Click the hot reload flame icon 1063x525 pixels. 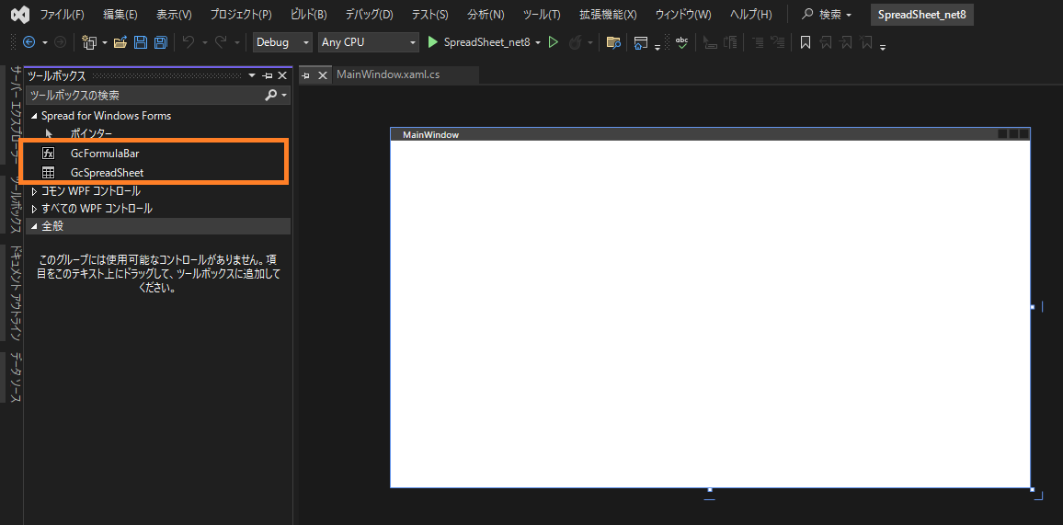click(x=575, y=42)
